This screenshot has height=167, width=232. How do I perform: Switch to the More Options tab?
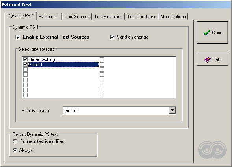coord(173,17)
